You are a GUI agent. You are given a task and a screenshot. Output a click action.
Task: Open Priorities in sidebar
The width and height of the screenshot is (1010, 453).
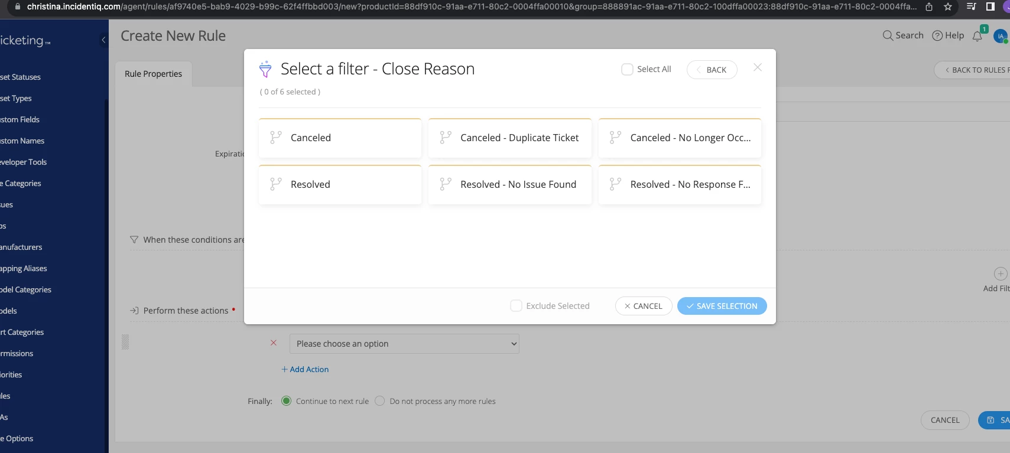[11, 374]
